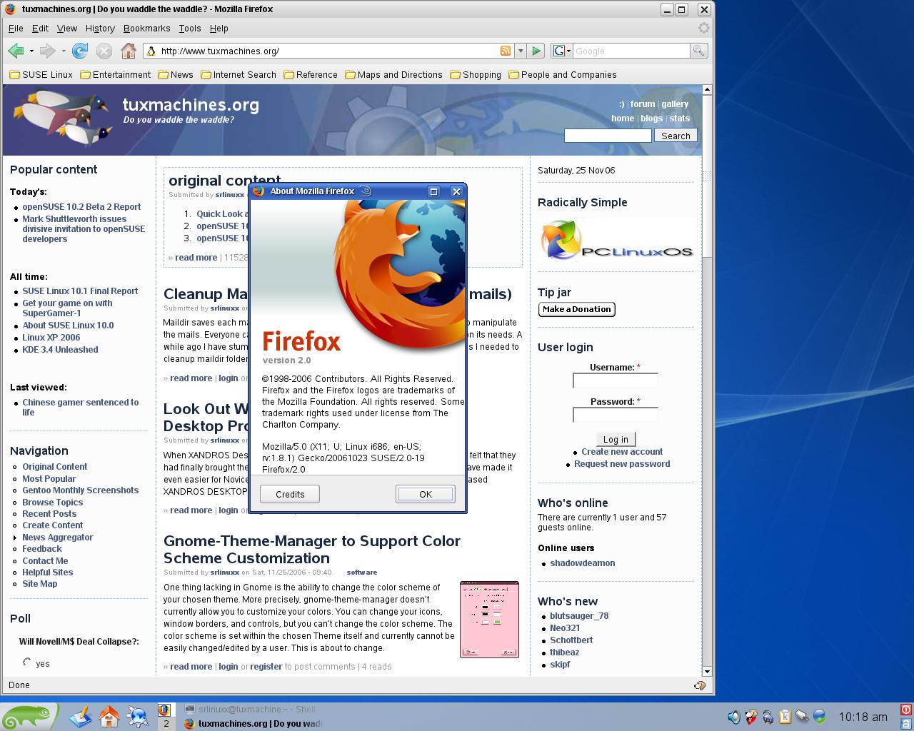914x731 pixels.
Task: Open the Reference bookmarks folder
Action: (311, 74)
